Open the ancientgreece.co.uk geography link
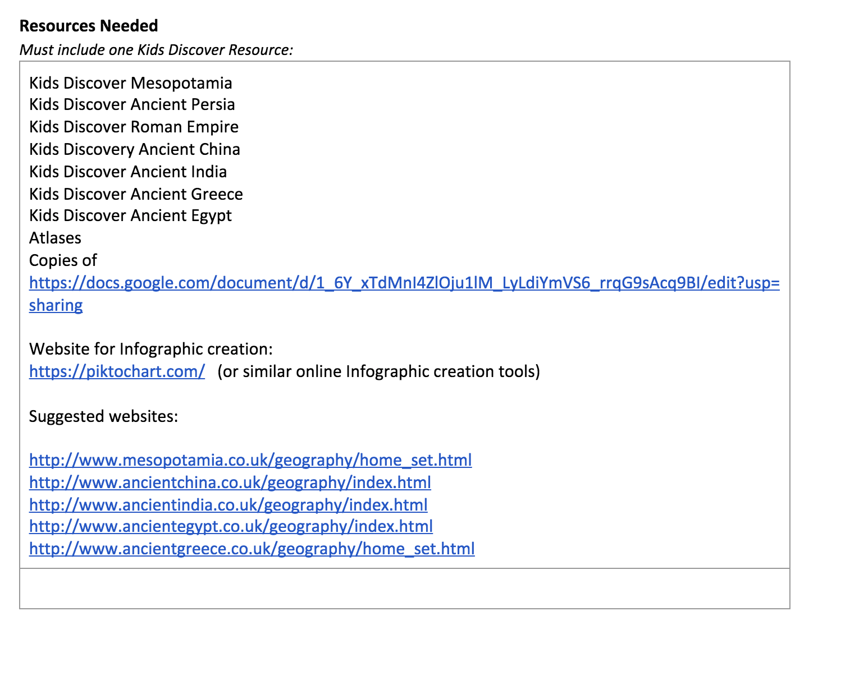The height and width of the screenshot is (680, 850). 252,549
